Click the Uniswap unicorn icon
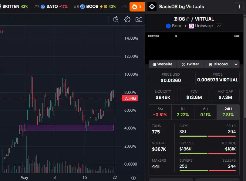 click(191, 26)
